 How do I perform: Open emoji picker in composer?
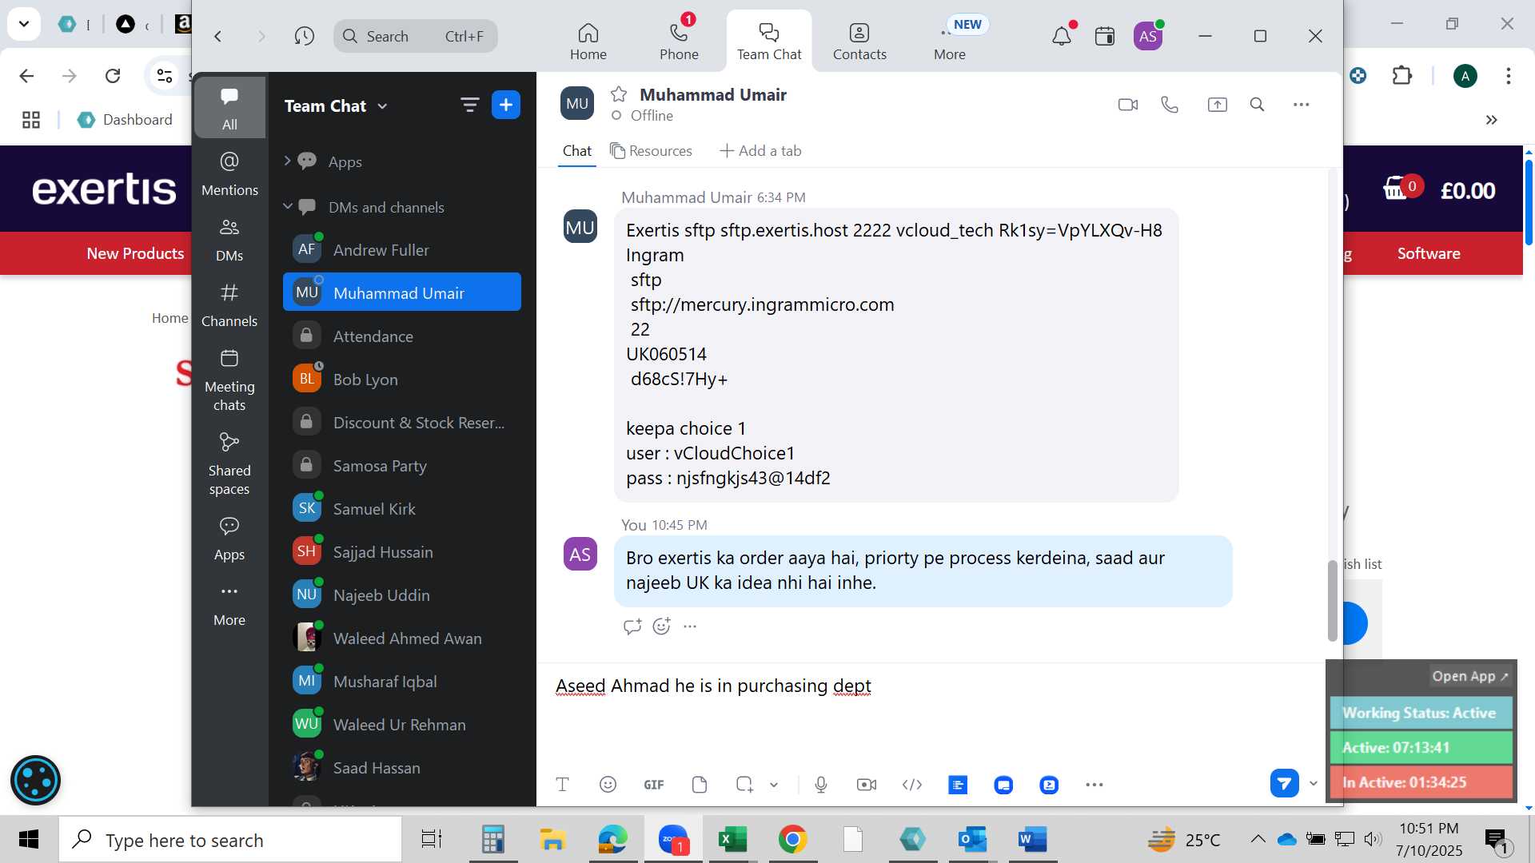click(x=608, y=785)
